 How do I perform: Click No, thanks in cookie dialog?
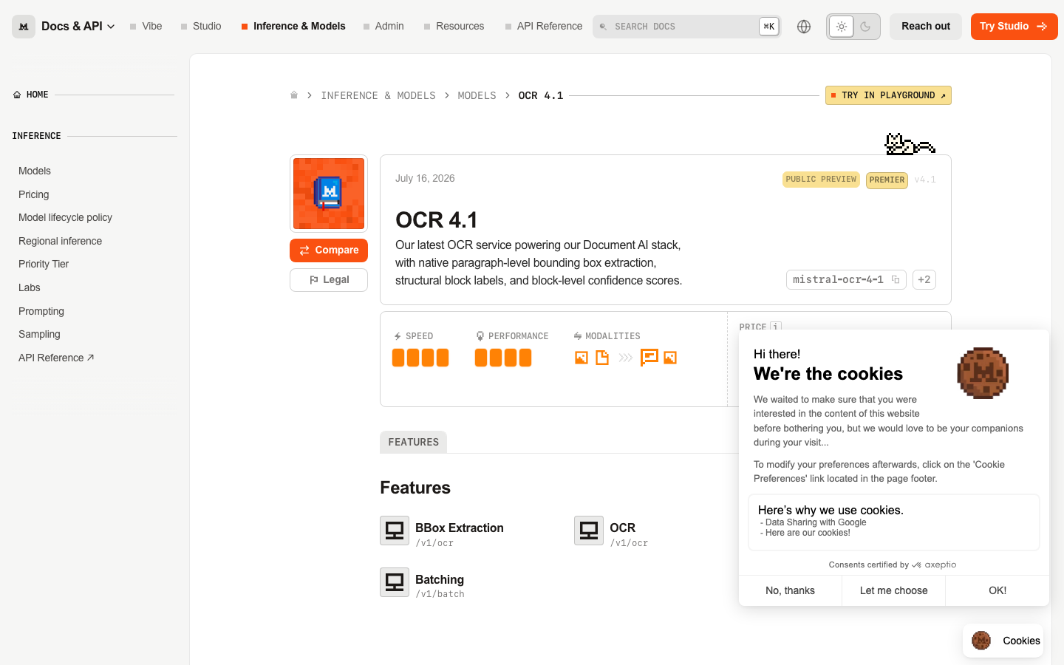pos(790,590)
